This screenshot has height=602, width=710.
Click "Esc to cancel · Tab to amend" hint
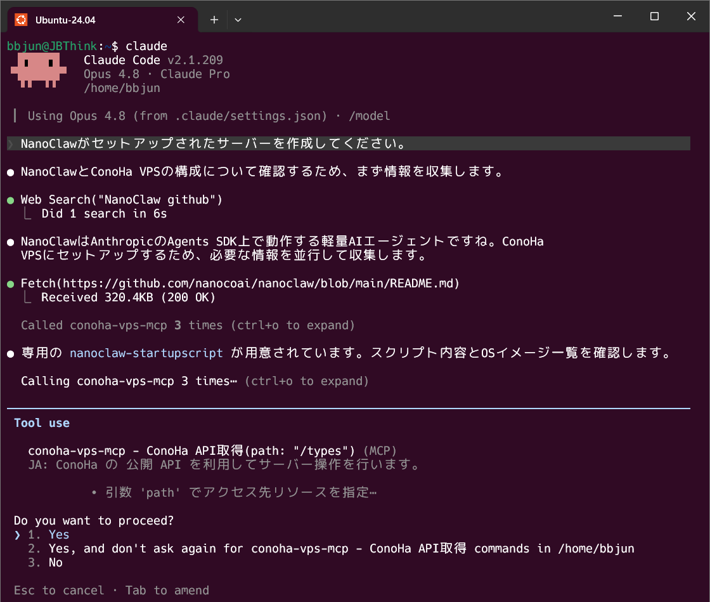point(112,590)
